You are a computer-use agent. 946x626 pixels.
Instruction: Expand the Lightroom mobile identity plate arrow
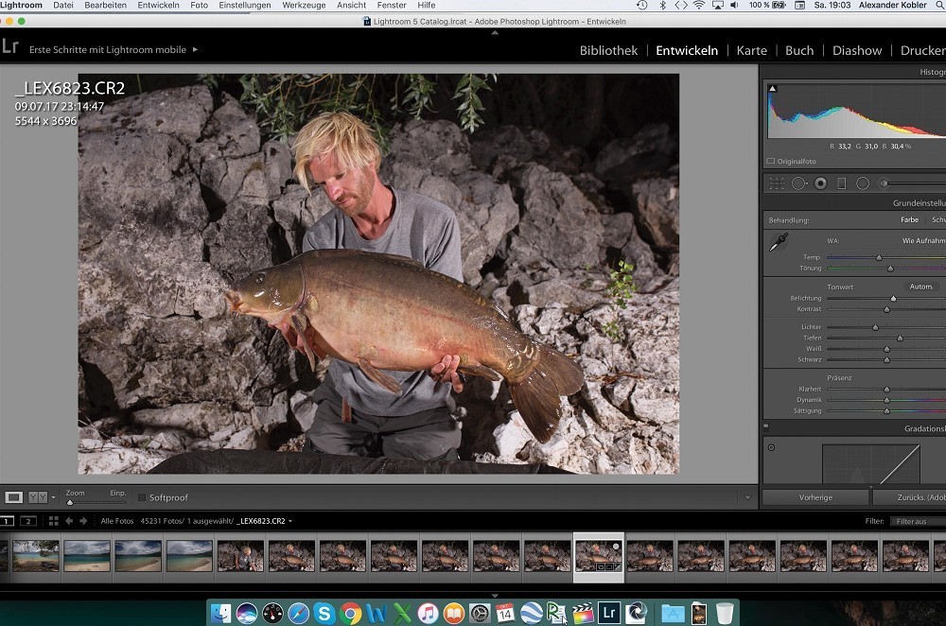(x=195, y=49)
